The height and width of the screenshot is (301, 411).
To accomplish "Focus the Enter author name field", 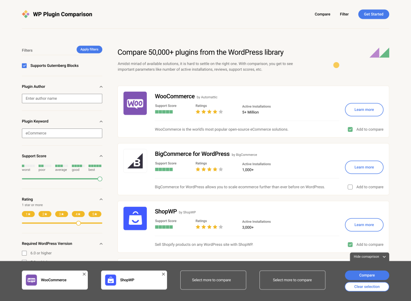I will [62, 98].
